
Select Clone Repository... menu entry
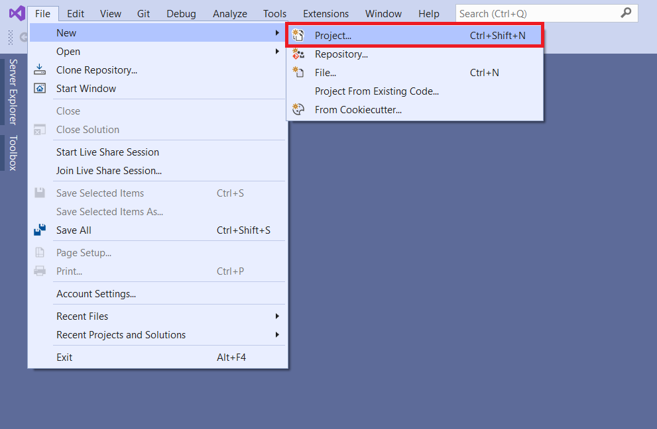tap(158, 70)
